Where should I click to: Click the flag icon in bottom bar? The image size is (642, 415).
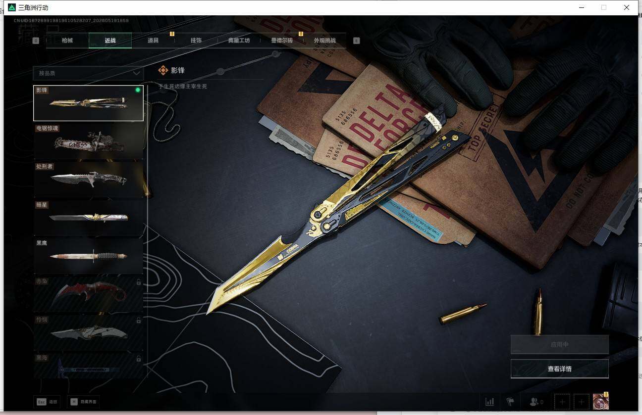[510, 402]
